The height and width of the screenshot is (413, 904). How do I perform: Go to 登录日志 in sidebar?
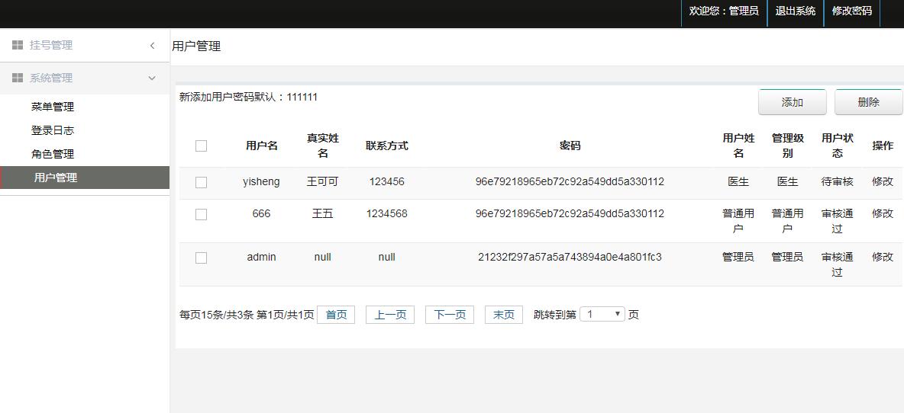(x=53, y=130)
